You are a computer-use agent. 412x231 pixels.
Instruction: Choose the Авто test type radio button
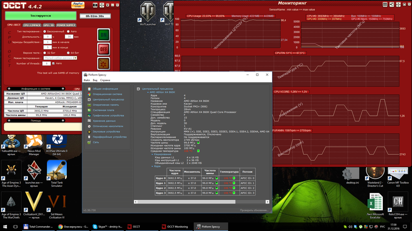pyautogui.click(x=68, y=31)
